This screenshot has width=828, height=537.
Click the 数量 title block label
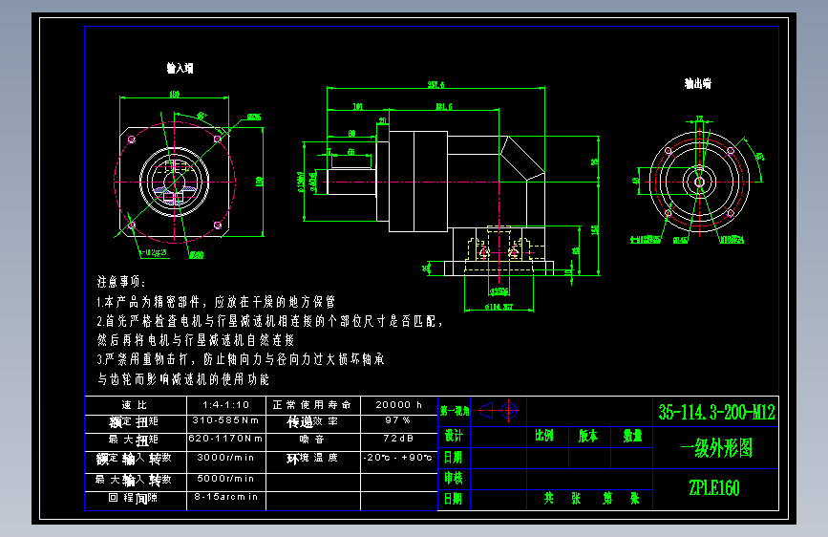[x=632, y=436]
